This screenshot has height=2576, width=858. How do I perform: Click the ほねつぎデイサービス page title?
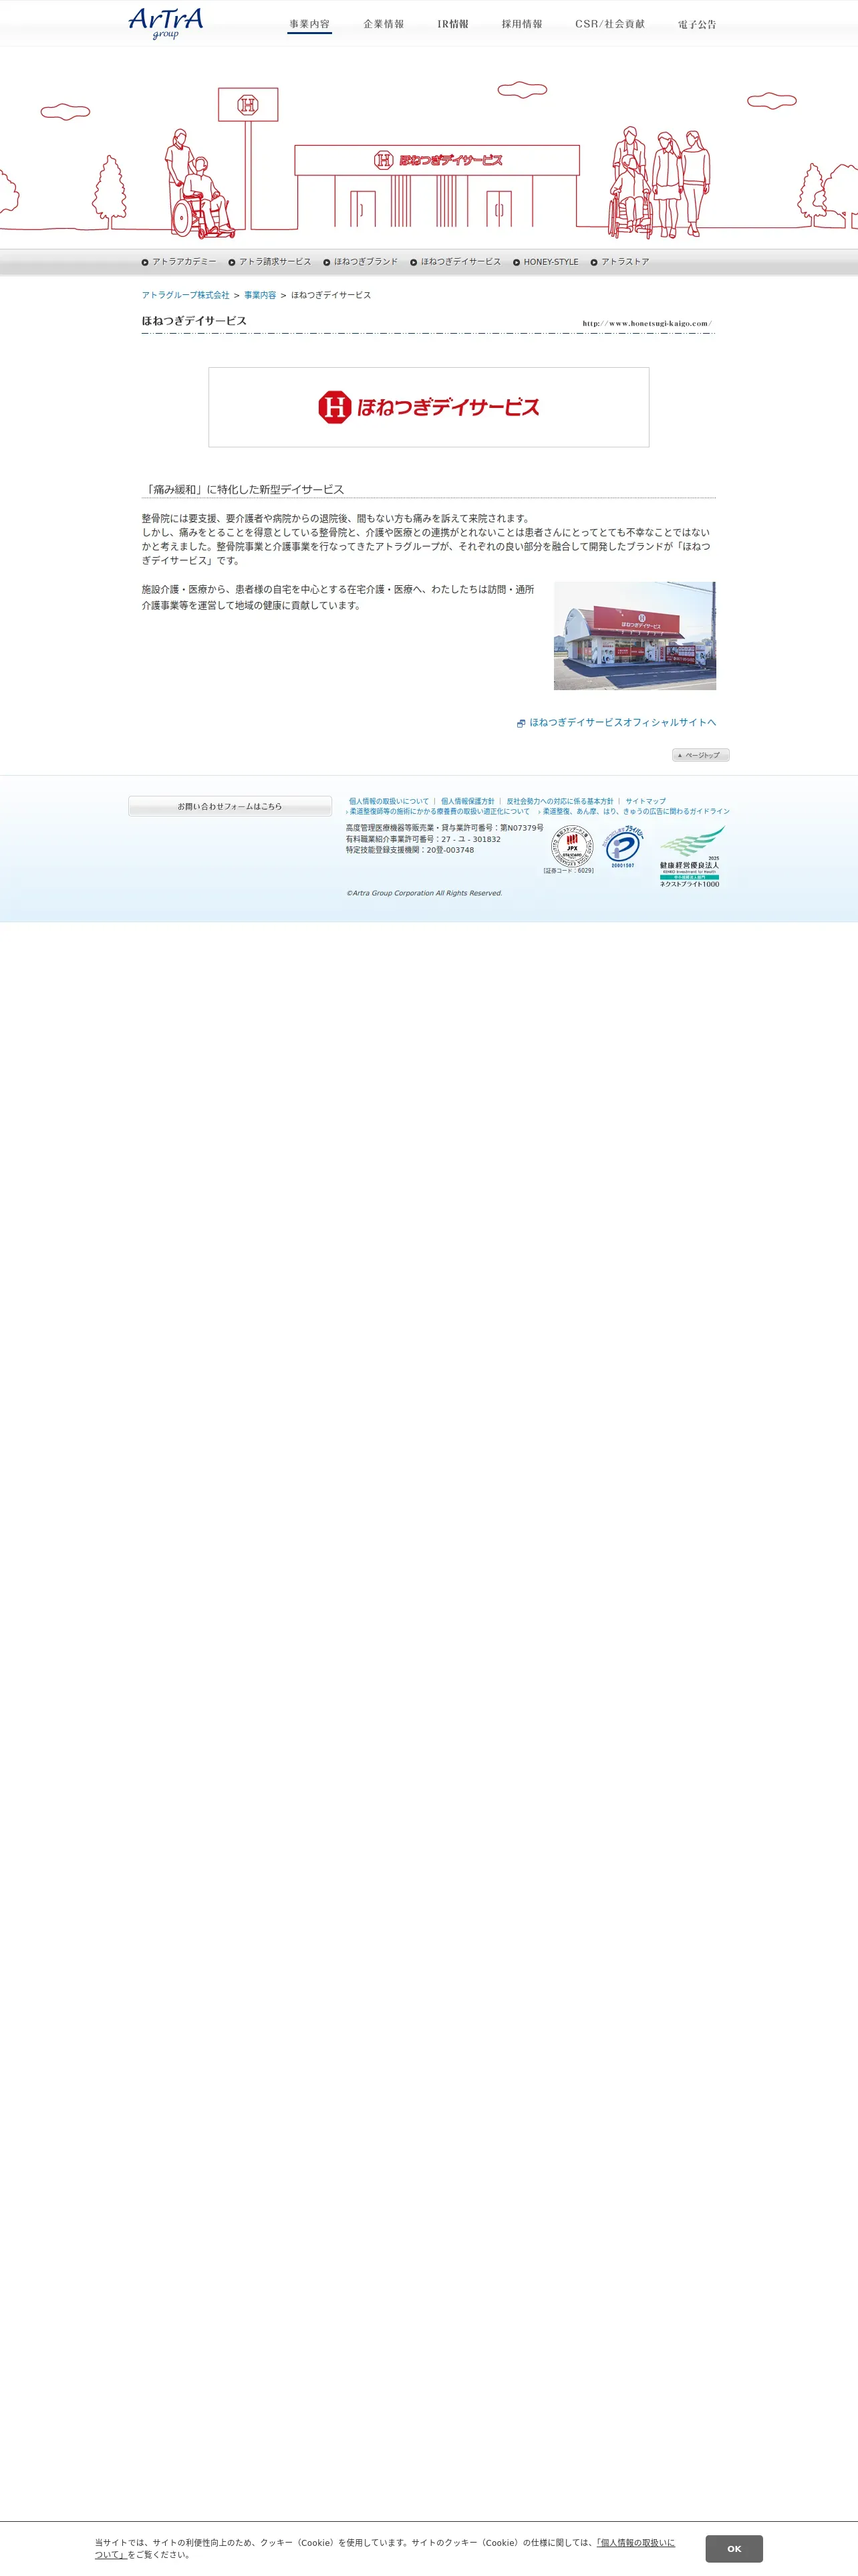[194, 321]
